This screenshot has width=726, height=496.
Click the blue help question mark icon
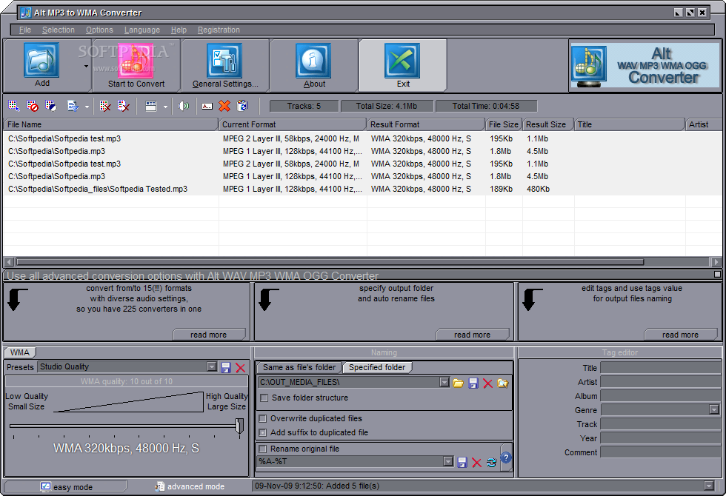(506, 458)
